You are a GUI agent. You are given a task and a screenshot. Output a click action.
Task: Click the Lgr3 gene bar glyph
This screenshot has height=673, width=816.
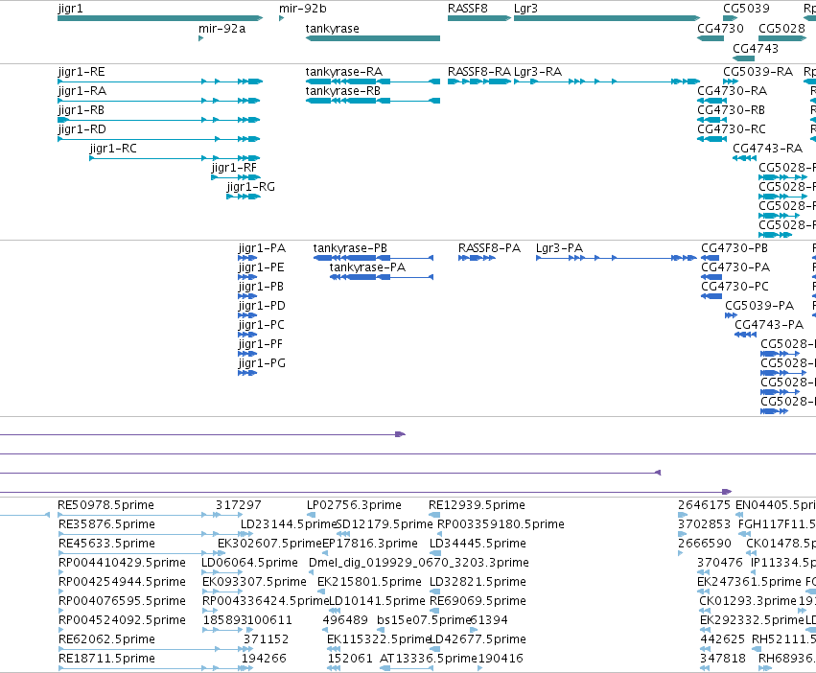607,18
